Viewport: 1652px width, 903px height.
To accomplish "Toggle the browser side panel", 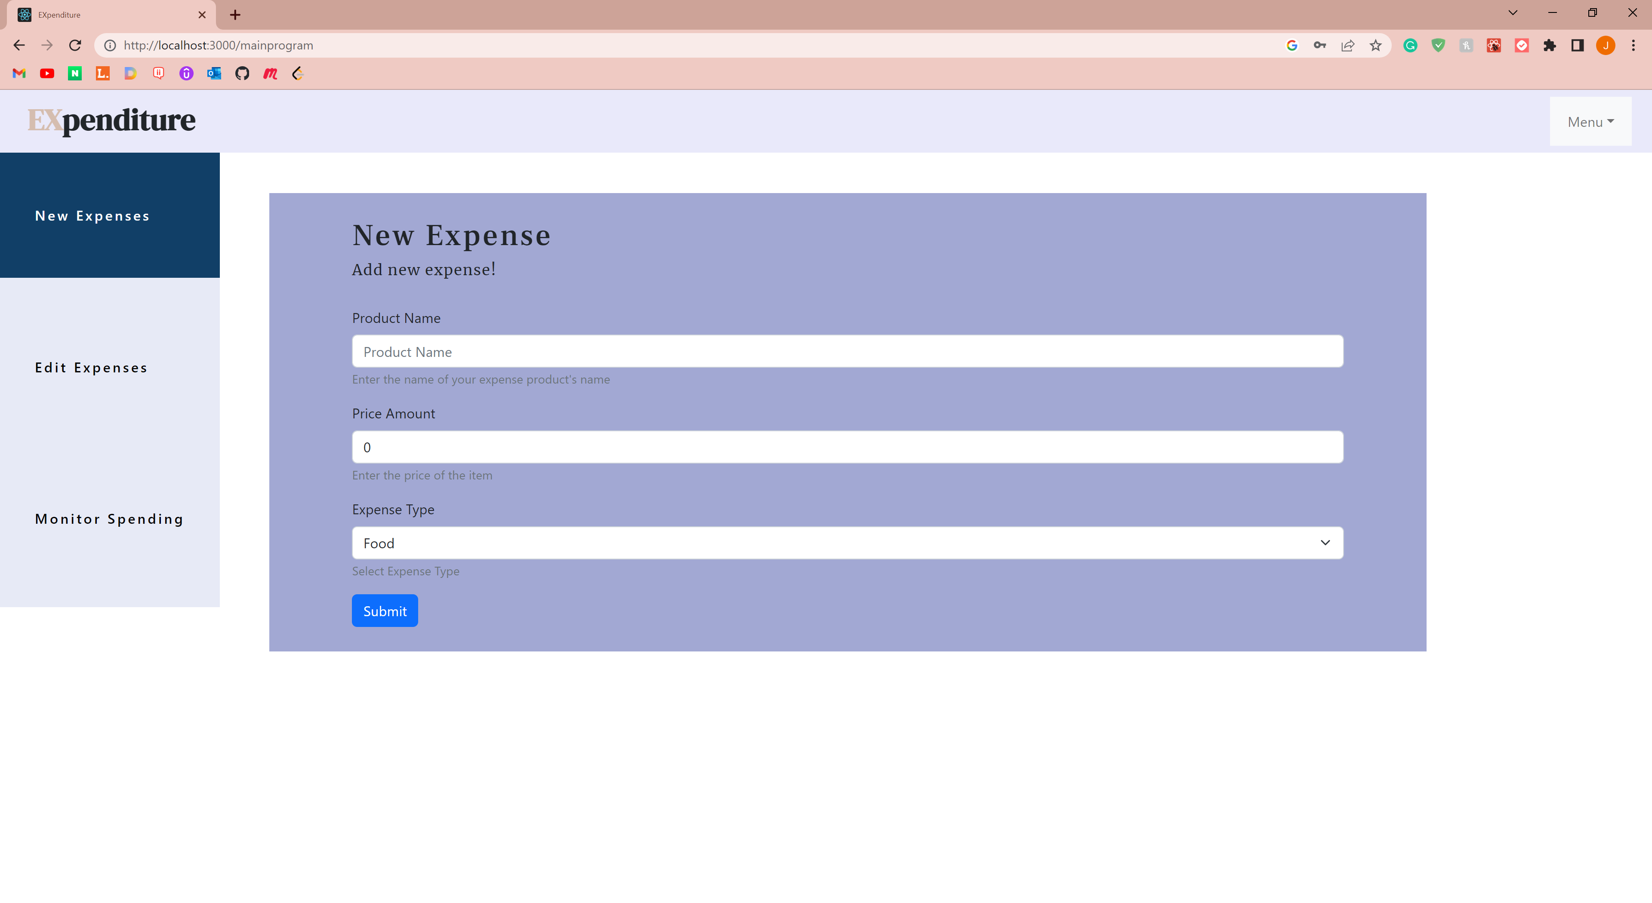I will coord(1578,46).
